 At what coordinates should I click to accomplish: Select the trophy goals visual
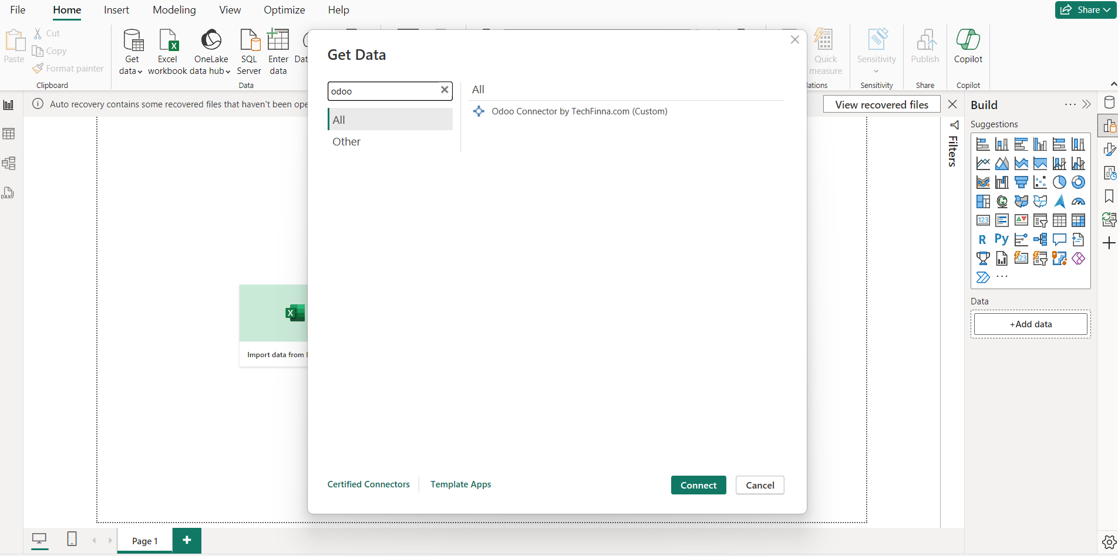[x=983, y=259]
